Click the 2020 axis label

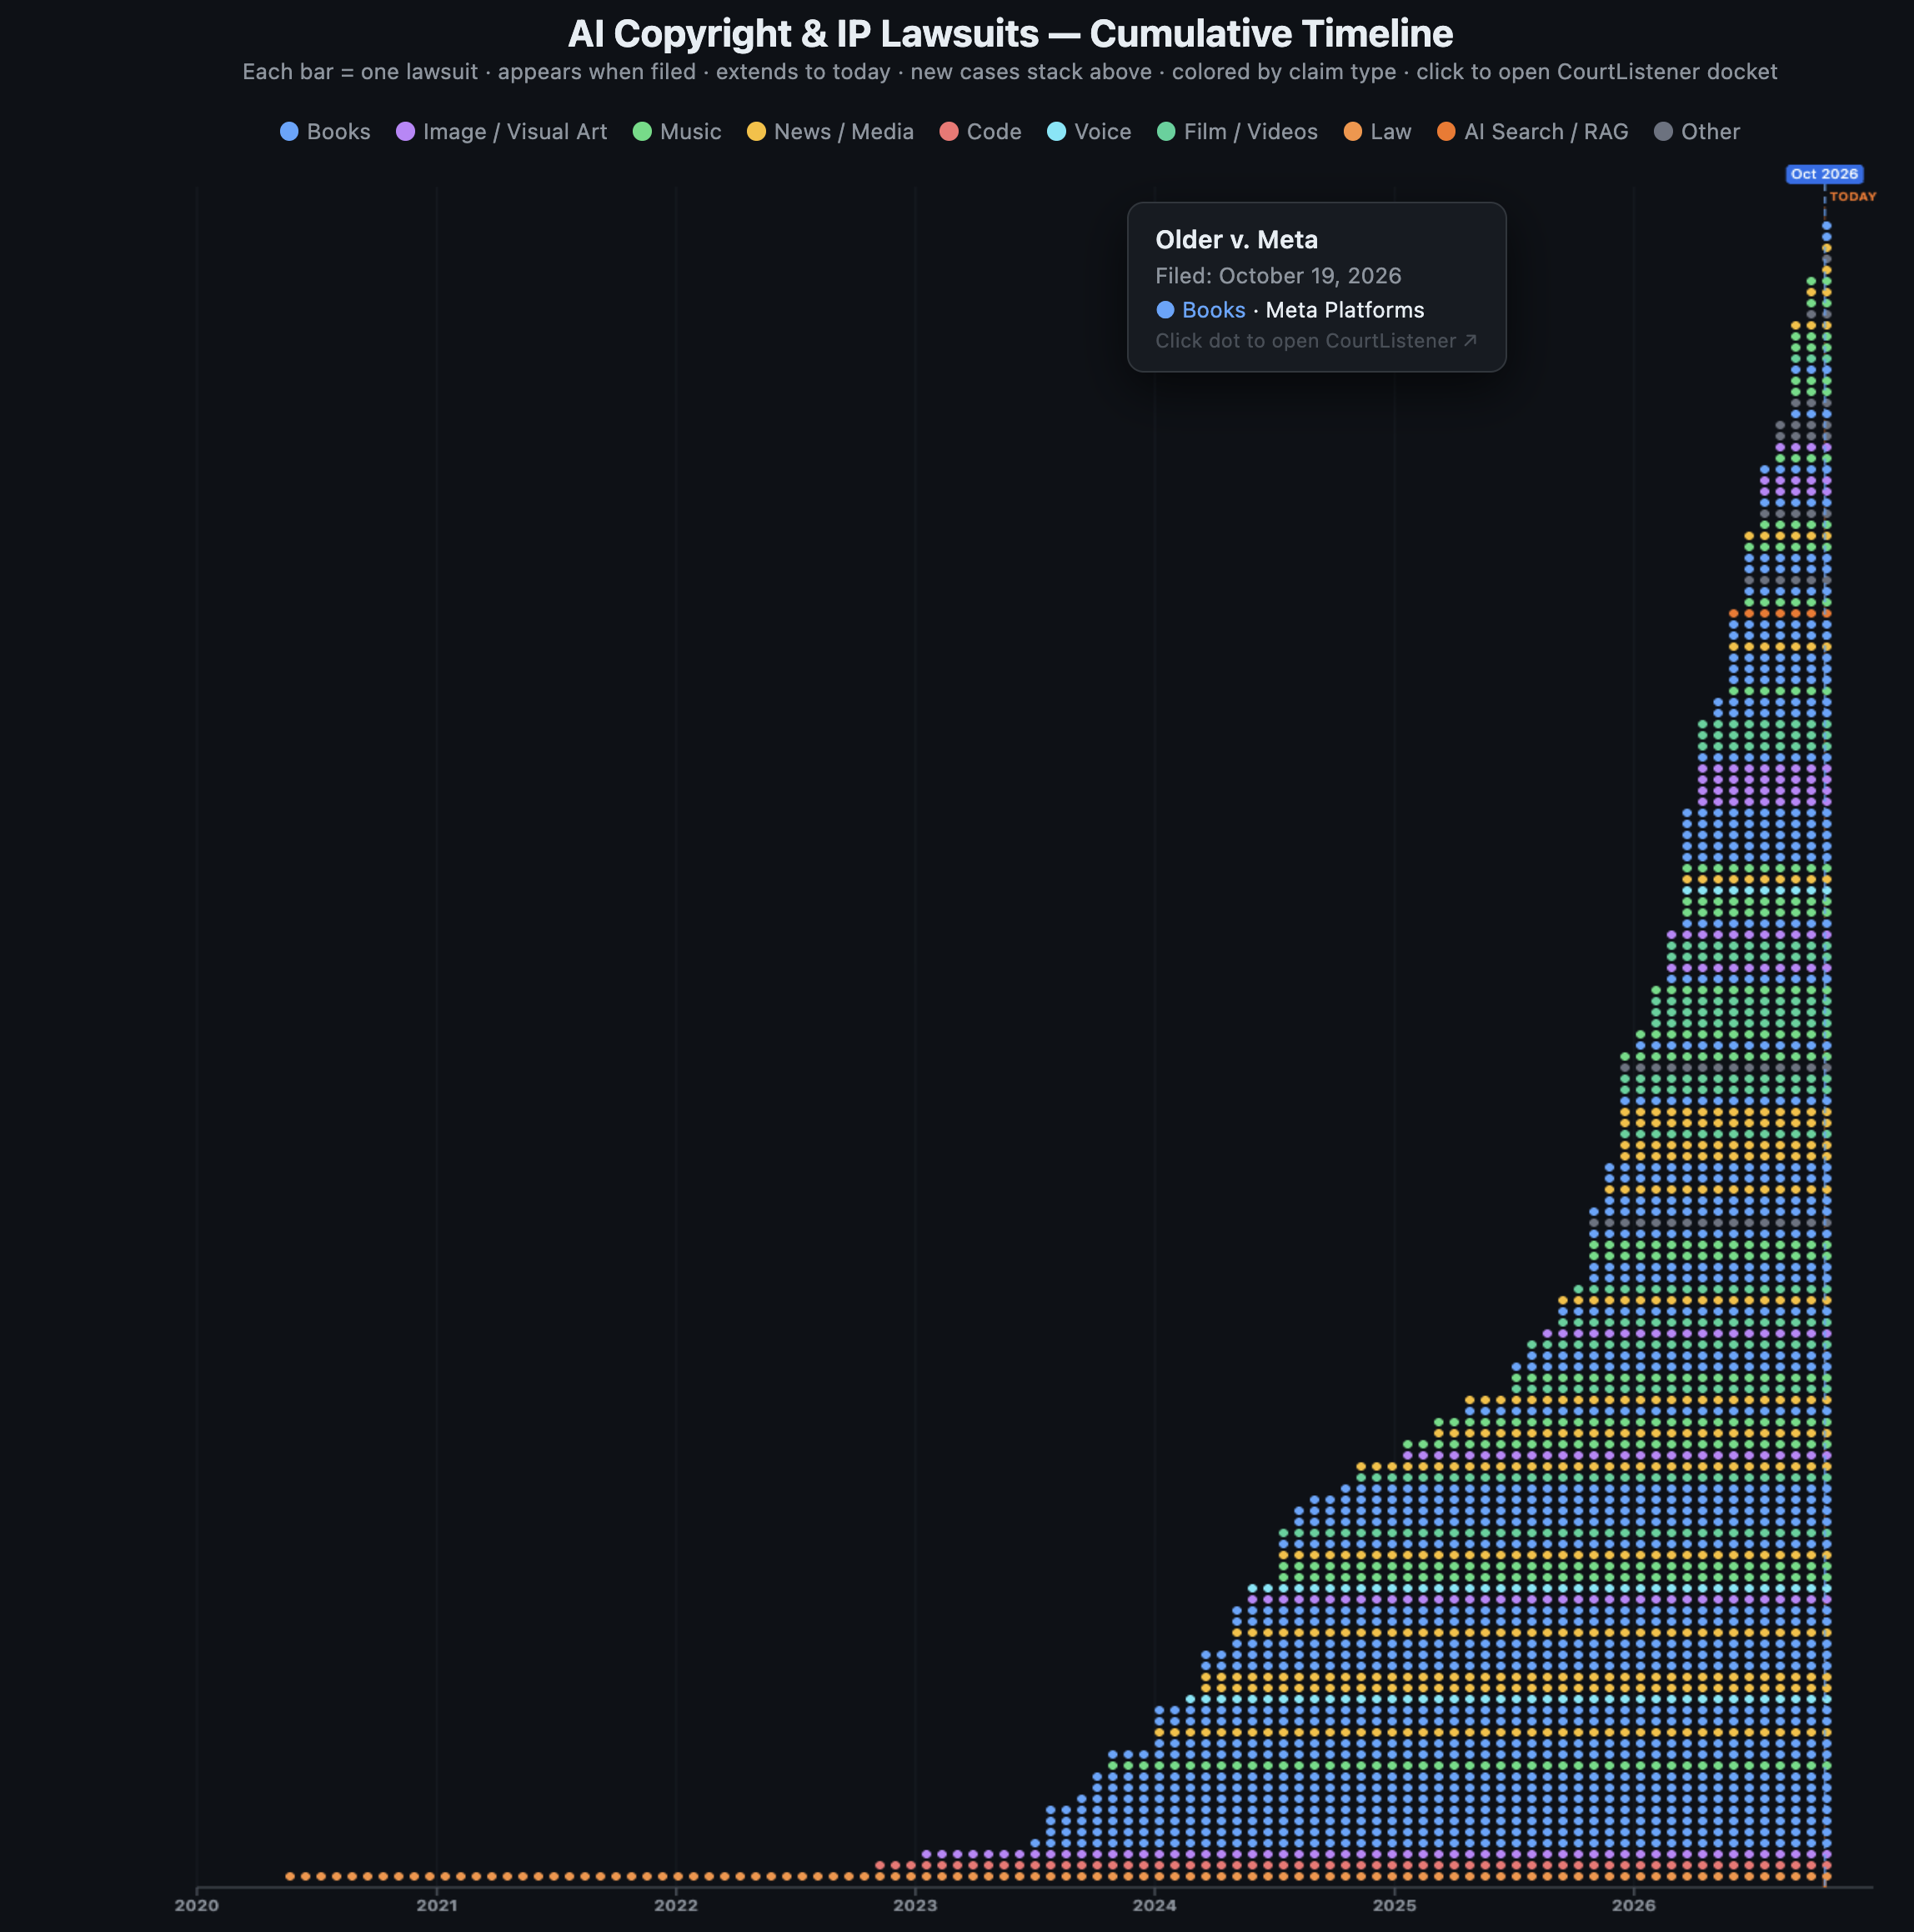197,1906
